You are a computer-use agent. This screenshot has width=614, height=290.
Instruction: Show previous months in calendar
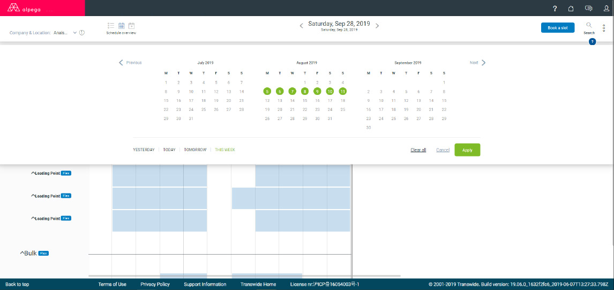130,63
